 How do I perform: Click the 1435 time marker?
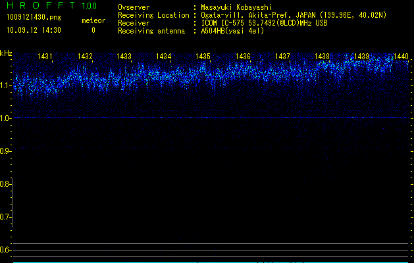click(203, 57)
